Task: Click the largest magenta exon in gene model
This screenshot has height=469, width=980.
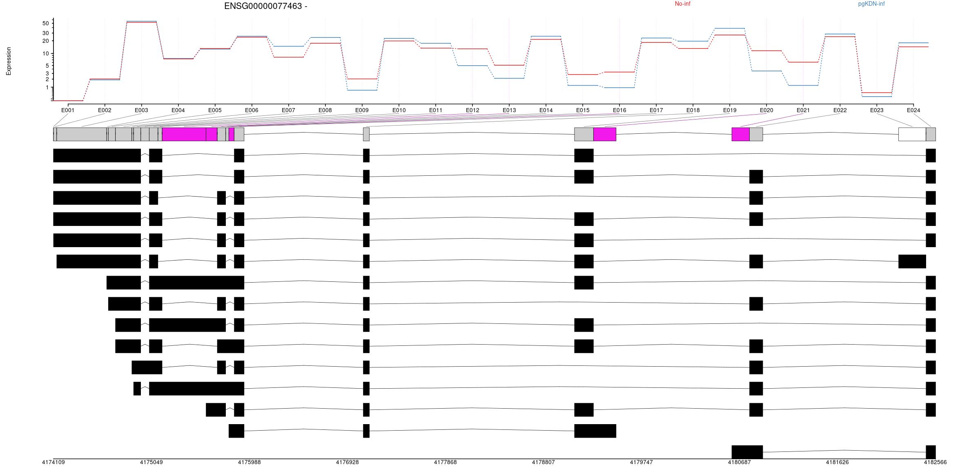Action: coord(184,134)
